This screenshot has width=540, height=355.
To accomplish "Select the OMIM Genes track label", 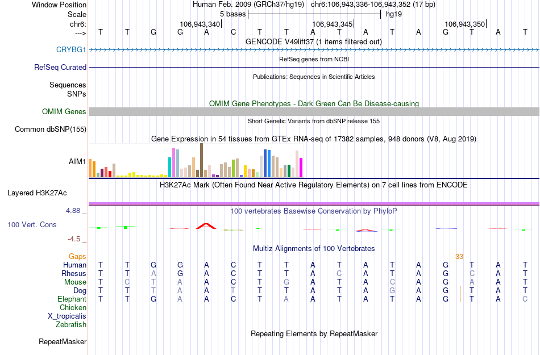I will (x=64, y=112).
